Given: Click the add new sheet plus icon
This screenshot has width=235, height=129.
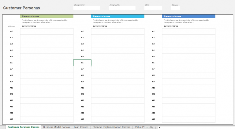Looking at the screenshot, I should pyautogui.click(x=151, y=127).
